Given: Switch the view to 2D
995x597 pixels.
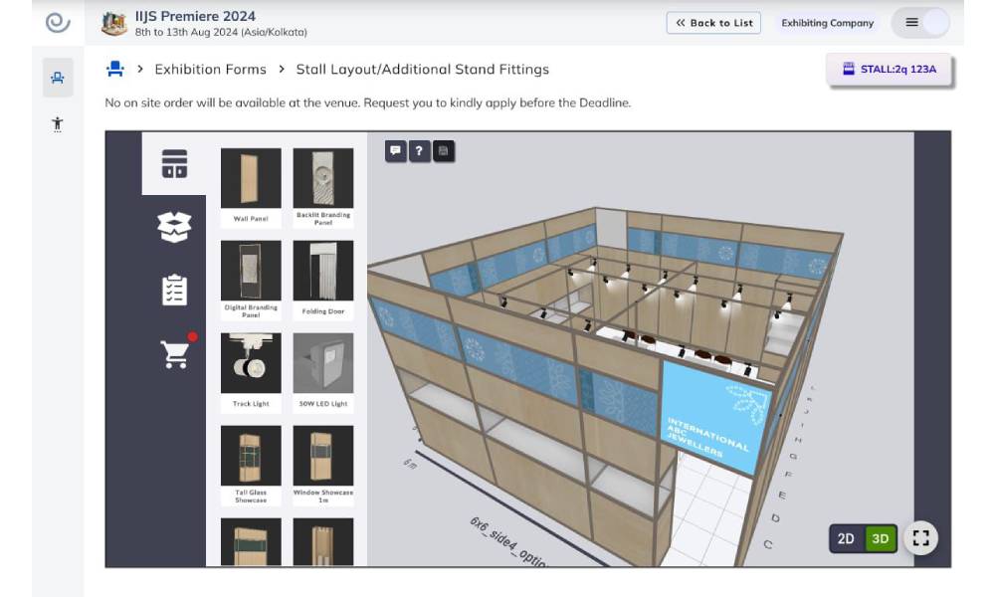Looking at the screenshot, I should (846, 539).
